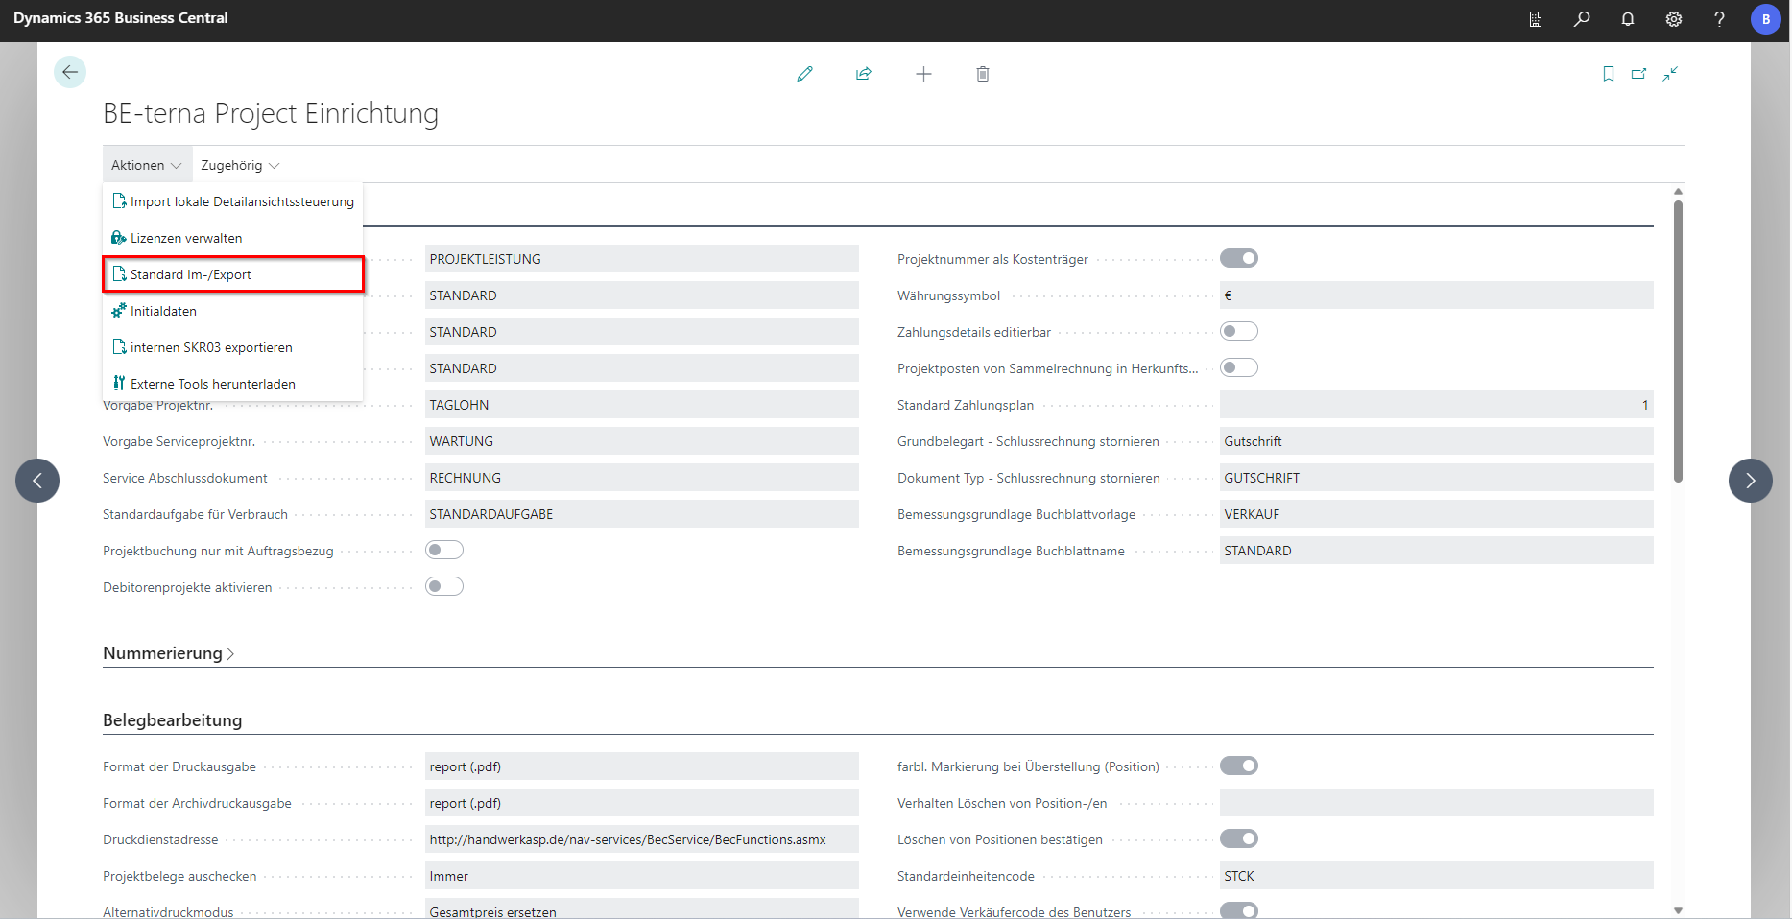Click icon beside Lizenzen verwalten
Screen dimensions: 1792x919
click(x=119, y=238)
